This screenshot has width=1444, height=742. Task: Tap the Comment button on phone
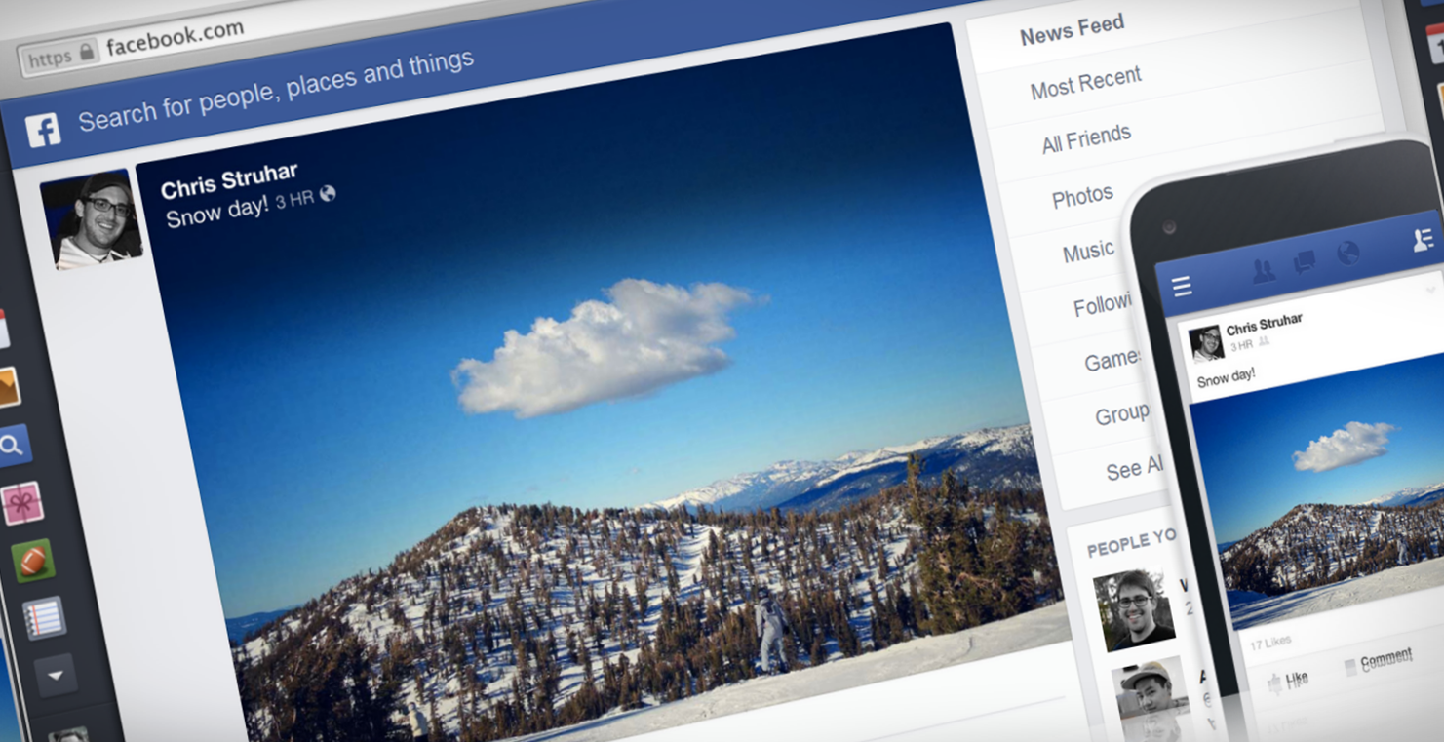click(1378, 662)
